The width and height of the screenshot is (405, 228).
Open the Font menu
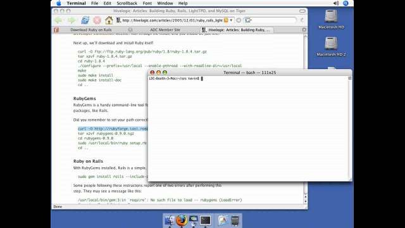[x=147, y=3]
